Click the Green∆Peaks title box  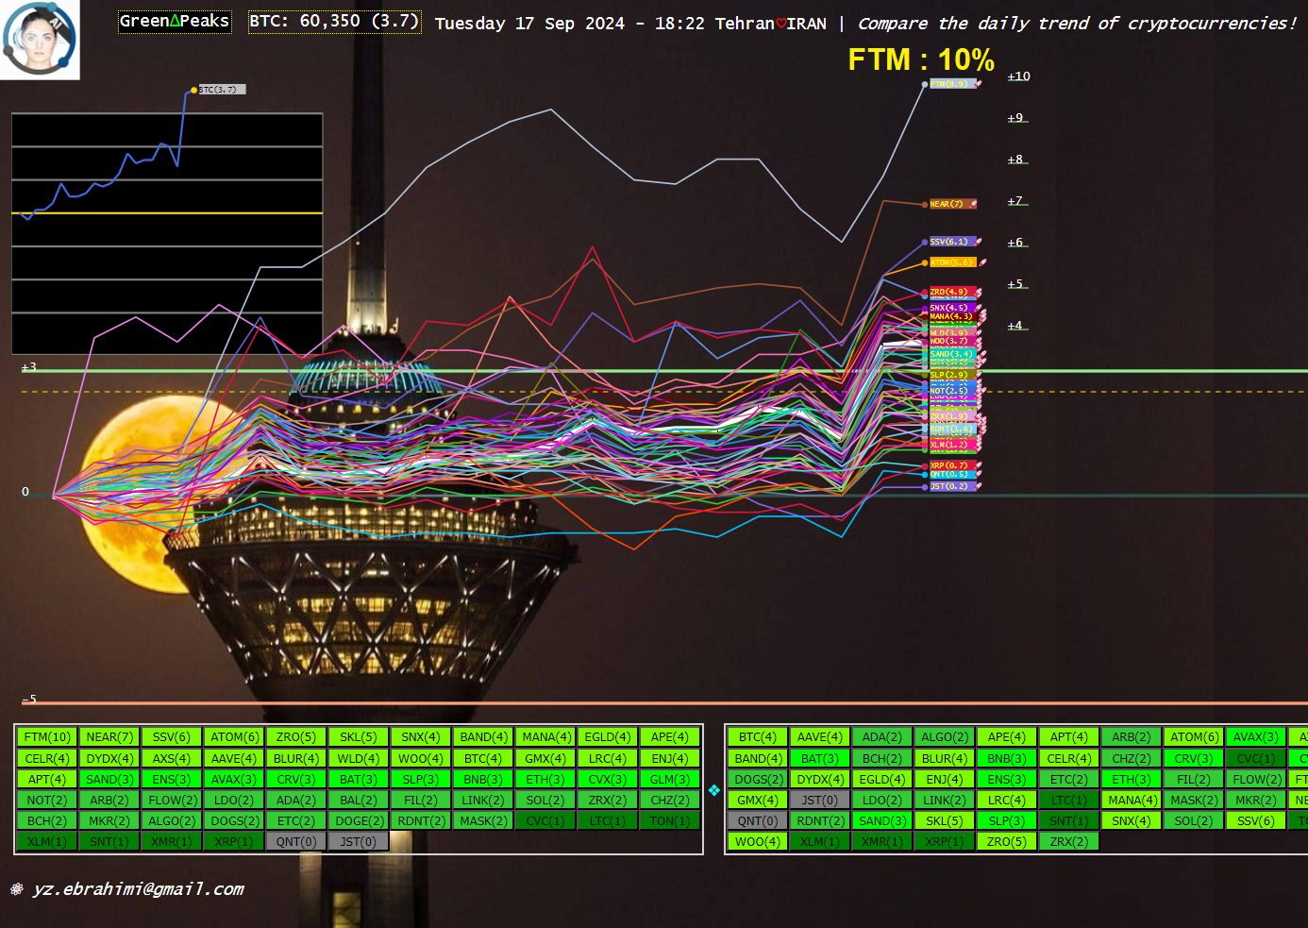(x=175, y=22)
